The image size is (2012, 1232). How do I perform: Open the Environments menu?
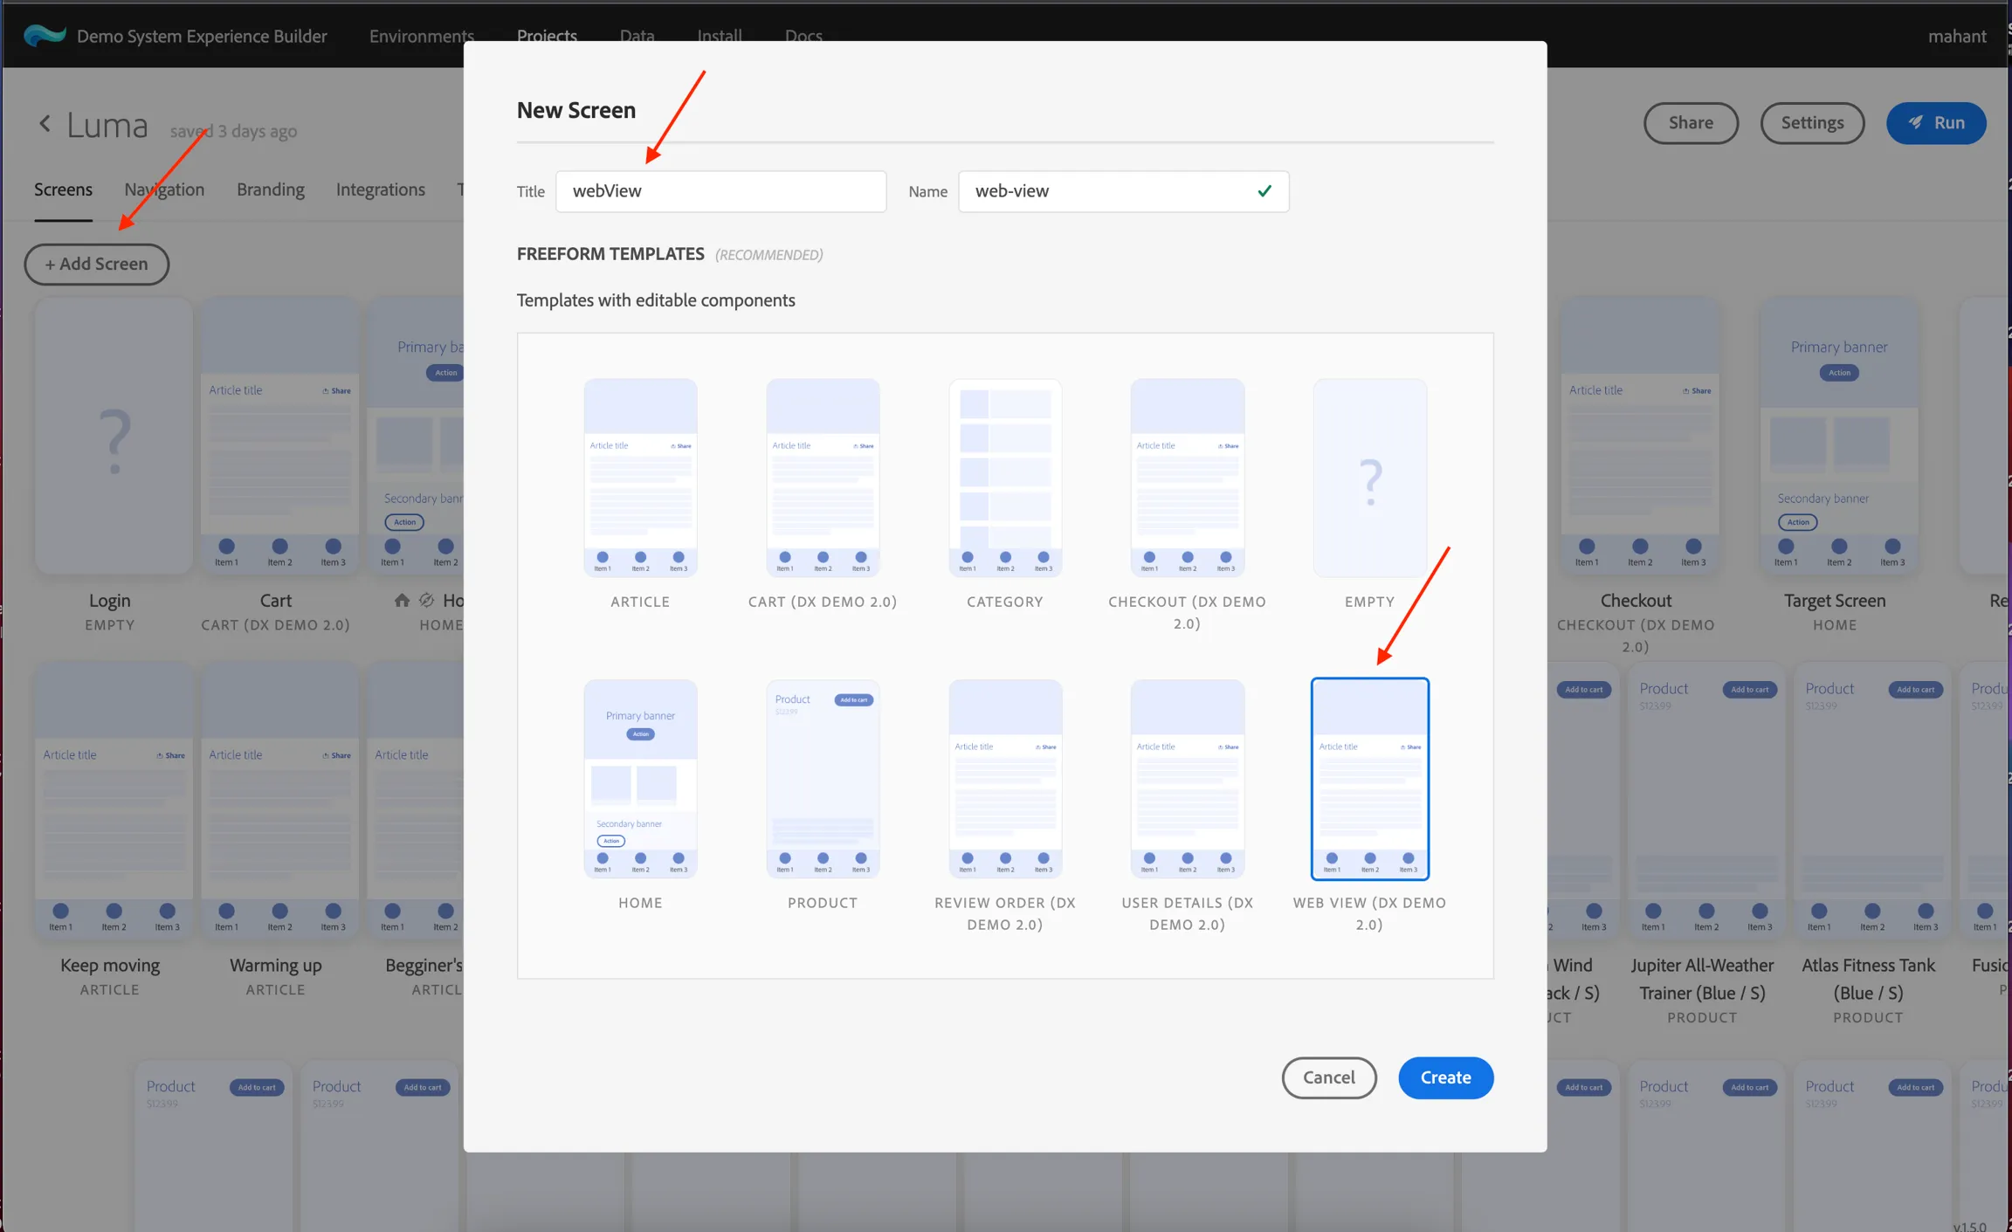click(421, 36)
